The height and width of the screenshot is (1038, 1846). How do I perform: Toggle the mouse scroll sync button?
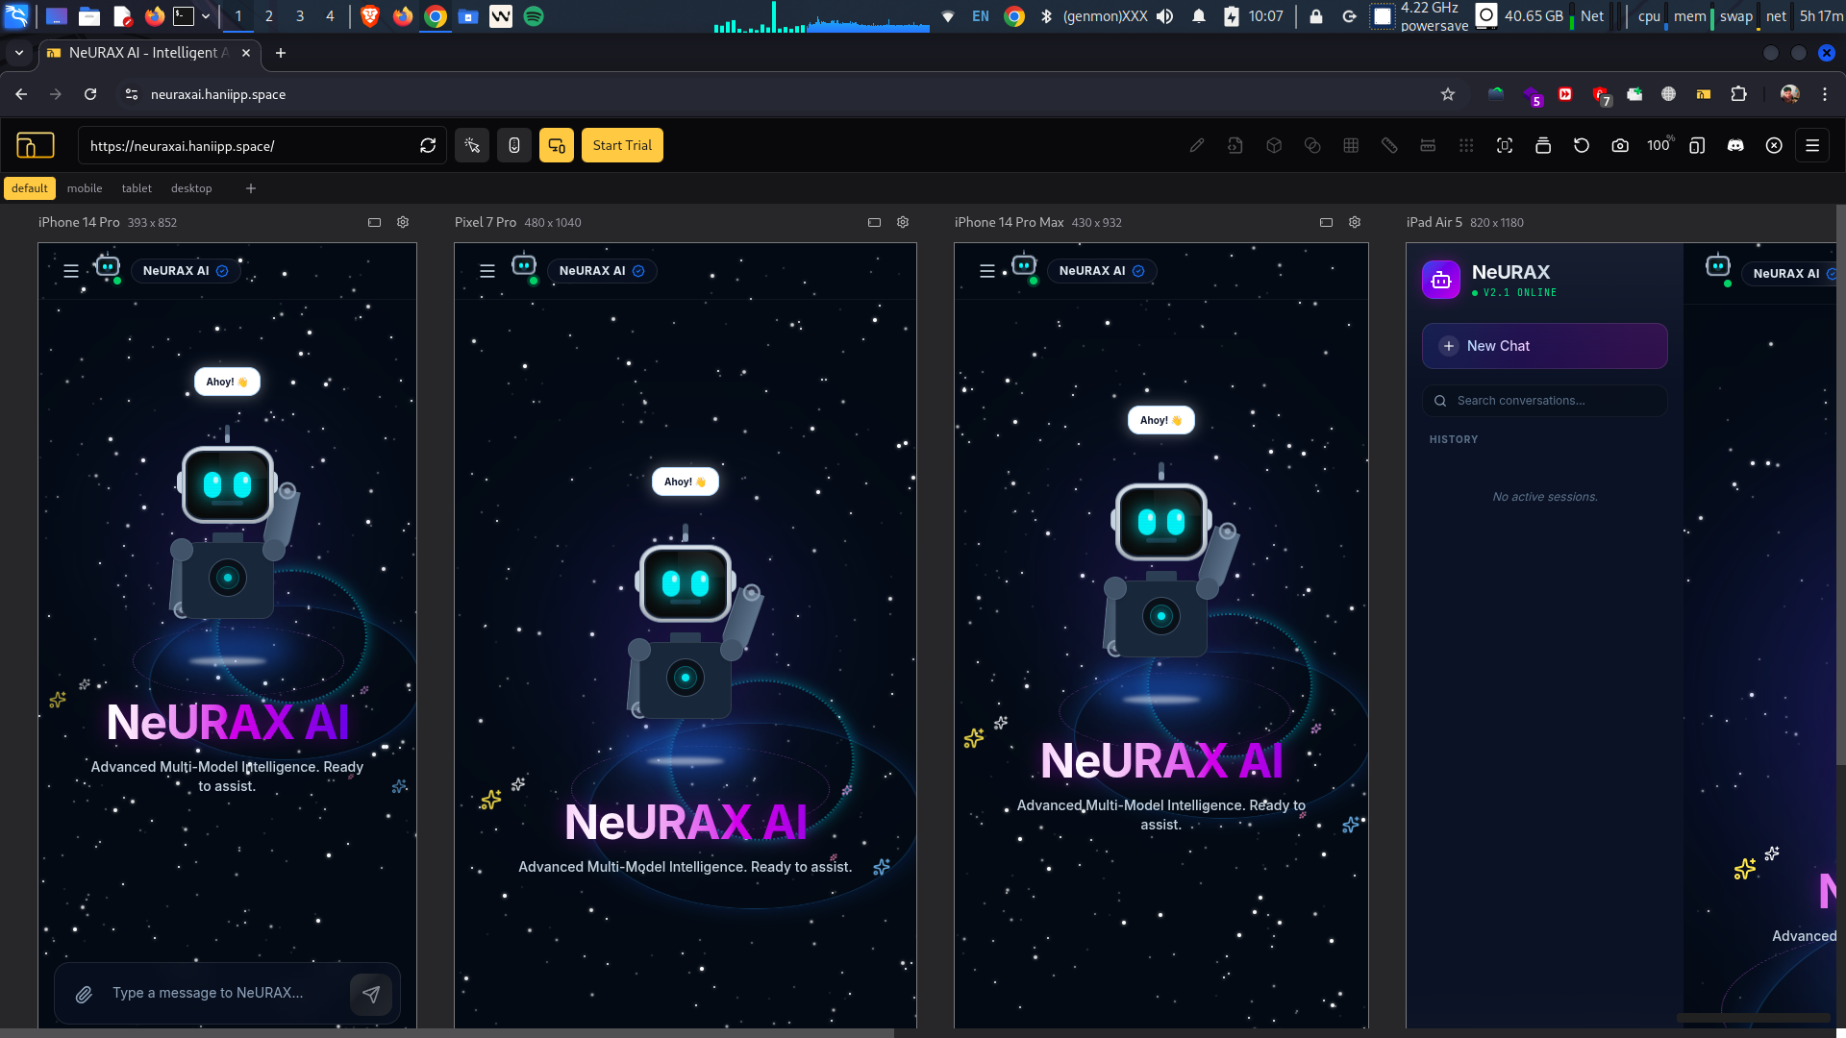[x=514, y=145]
